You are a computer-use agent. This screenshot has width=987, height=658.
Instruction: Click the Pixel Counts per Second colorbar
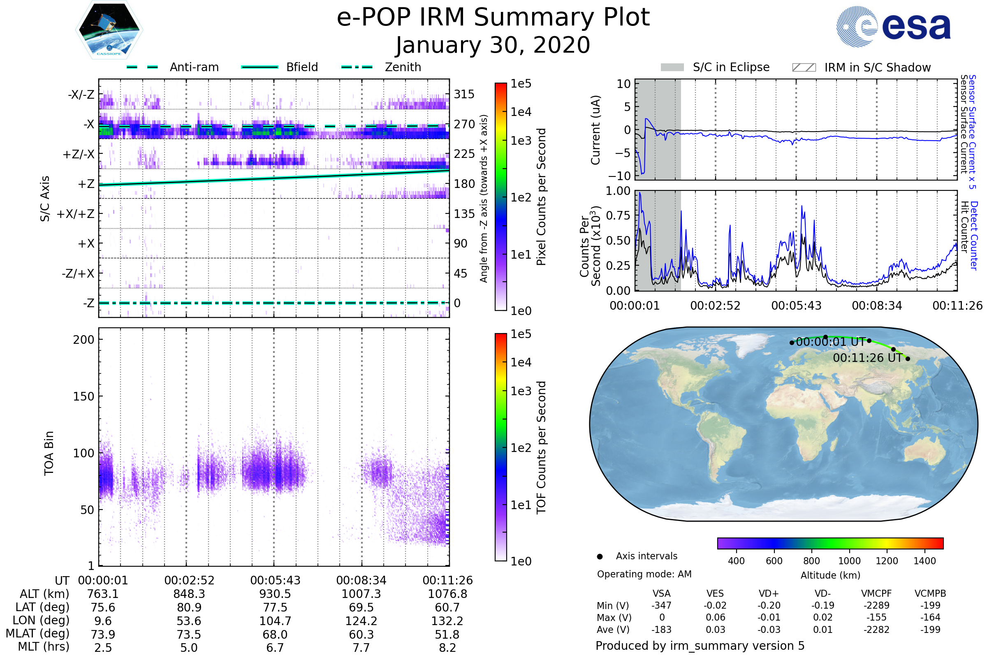pyautogui.click(x=500, y=197)
